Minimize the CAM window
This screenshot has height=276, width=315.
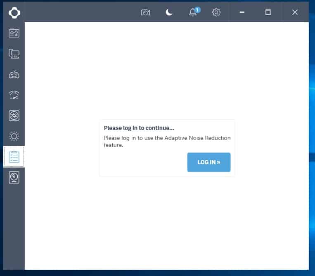pyautogui.click(x=242, y=12)
